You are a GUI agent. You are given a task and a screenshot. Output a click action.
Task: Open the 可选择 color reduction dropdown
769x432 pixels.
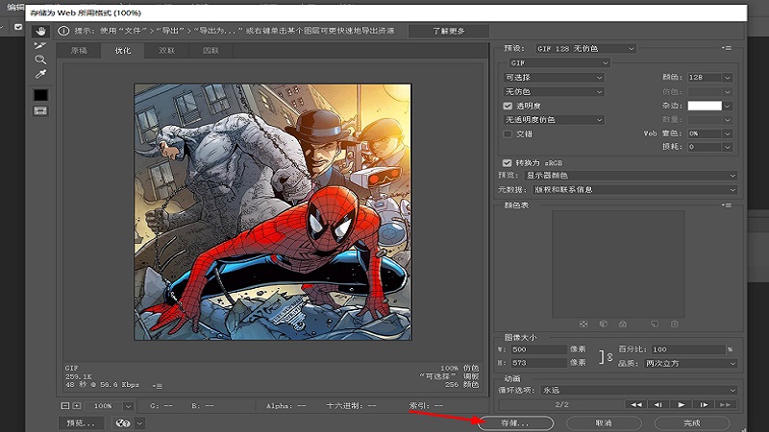554,78
